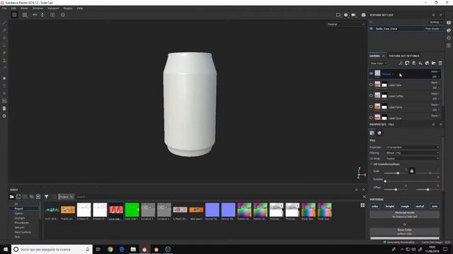453x254 pixels.
Task: Open the Projection dropdown
Action: 412,147
